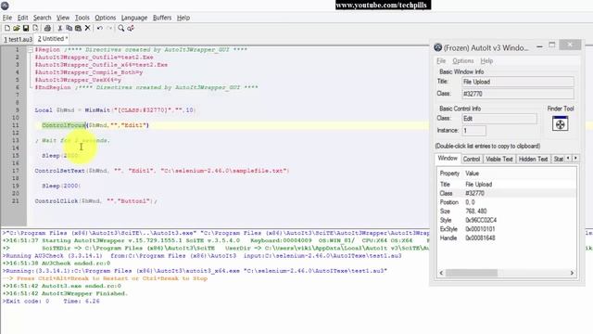Save the script with the floppy icon
The height and width of the screenshot is (334, 593).
point(26,28)
